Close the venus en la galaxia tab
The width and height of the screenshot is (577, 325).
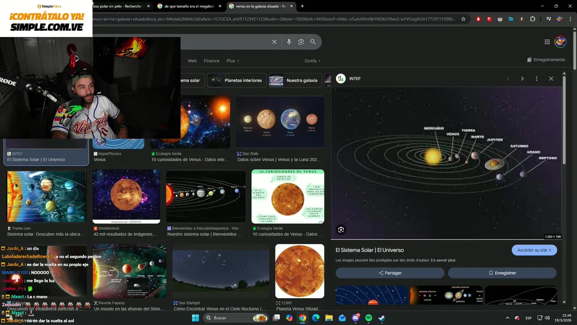pos(291,6)
